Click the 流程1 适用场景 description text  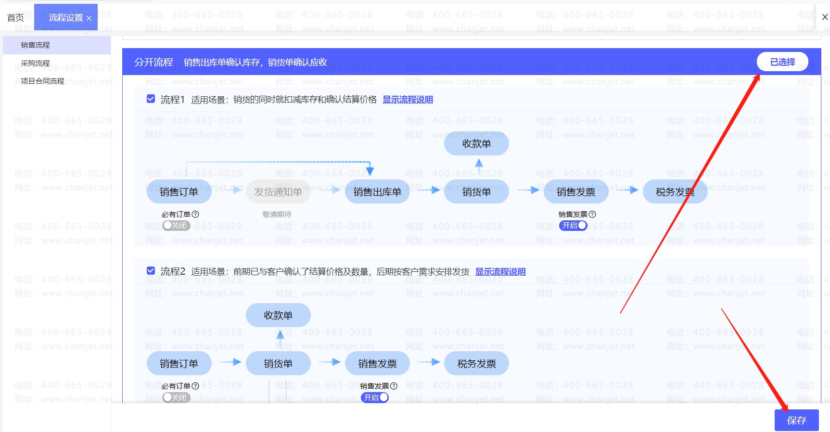[284, 100]
